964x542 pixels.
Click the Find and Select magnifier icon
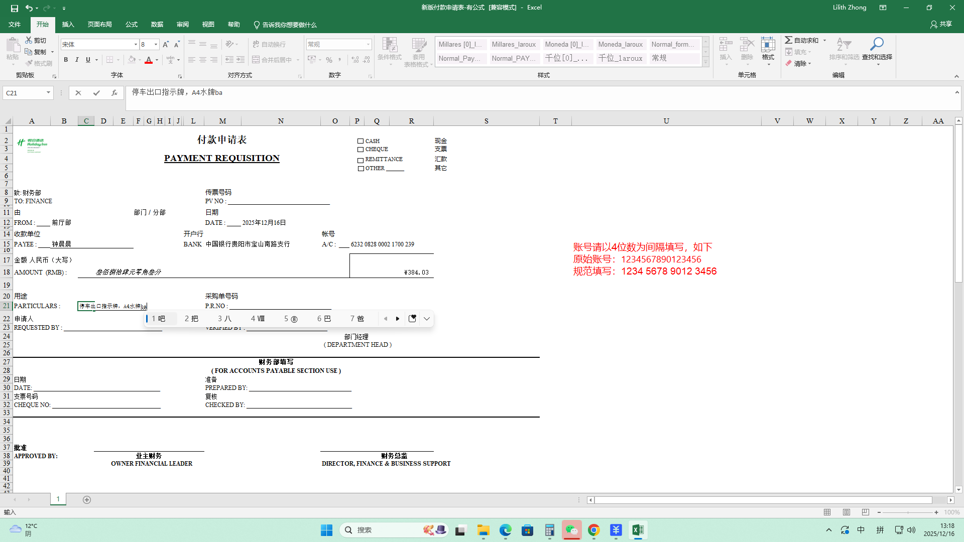[877, 45]
